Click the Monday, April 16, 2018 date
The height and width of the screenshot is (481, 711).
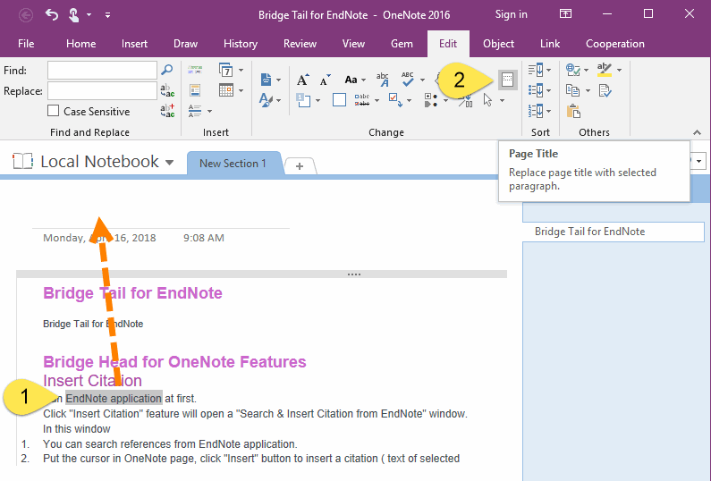(99, 238)
